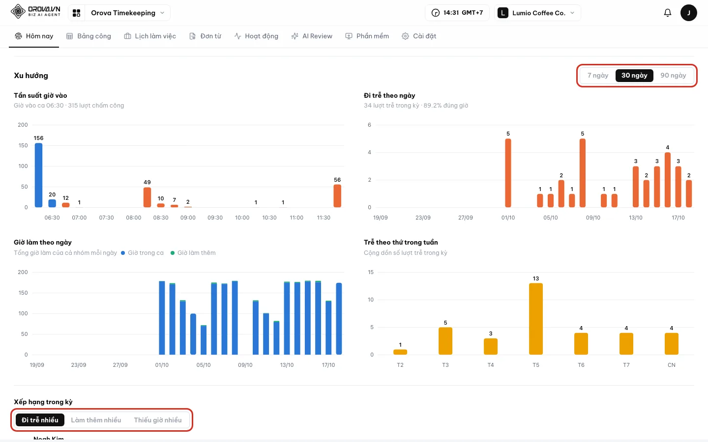
Task: Click the blue 156 bar in Tần suất giờ vào
Action: pos(38,175)
